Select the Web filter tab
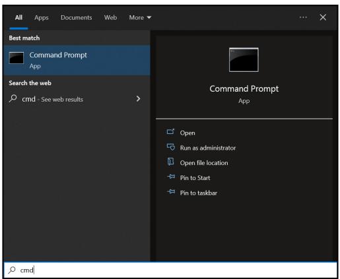This screenshot has height=279, width=340. pos(110,18)
